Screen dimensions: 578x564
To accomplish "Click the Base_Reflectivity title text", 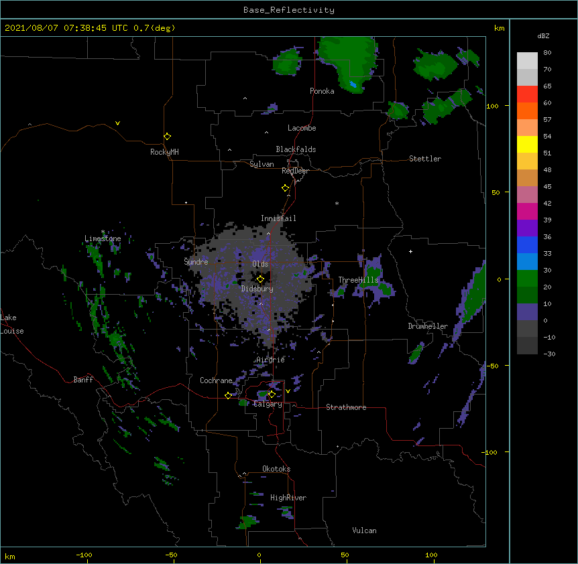I will point(289,10).
